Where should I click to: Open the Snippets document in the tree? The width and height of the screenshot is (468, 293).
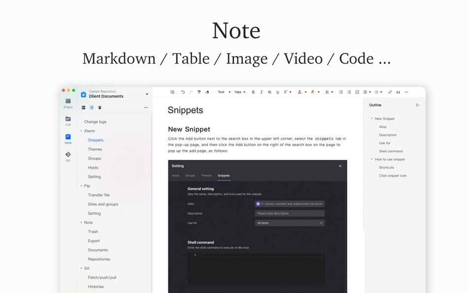(96, 140)
